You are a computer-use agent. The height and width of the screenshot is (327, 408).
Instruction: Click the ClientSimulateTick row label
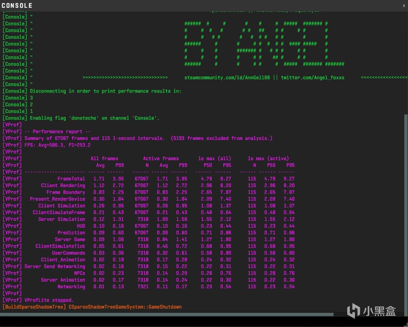pyautogui.click(x=60, y=246)
